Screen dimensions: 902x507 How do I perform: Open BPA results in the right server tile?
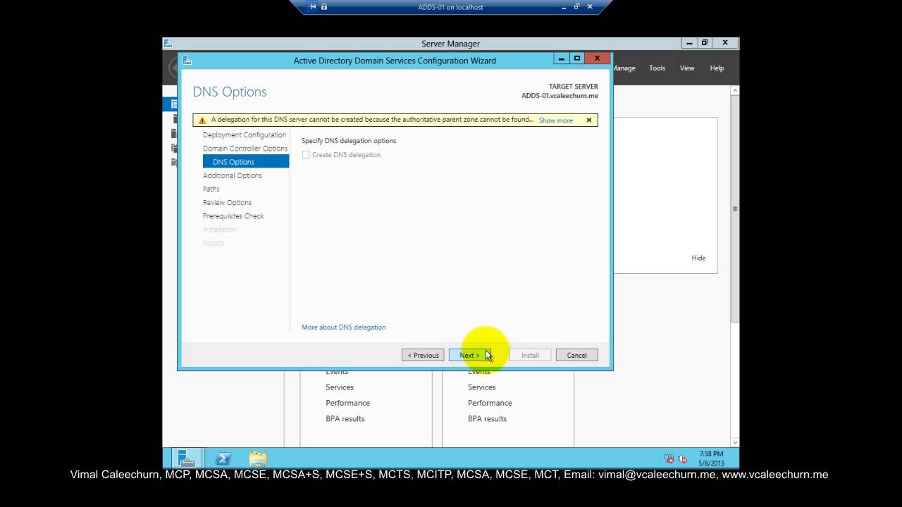point(487,418)
